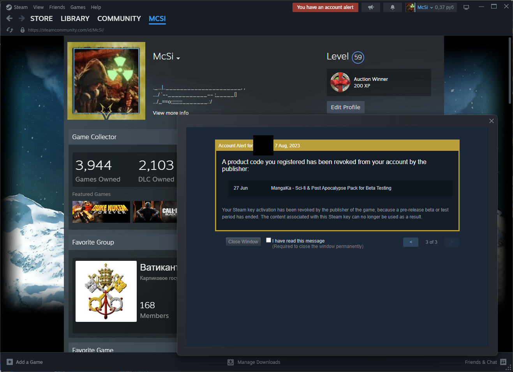Open notifications bell icon
513x372 pixels.
pyautogui.click(x=392, y=7)
